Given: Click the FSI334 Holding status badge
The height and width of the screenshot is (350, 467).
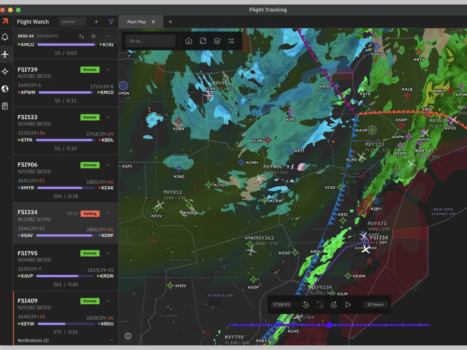Looking at the screenshot, I should (90, 214).
